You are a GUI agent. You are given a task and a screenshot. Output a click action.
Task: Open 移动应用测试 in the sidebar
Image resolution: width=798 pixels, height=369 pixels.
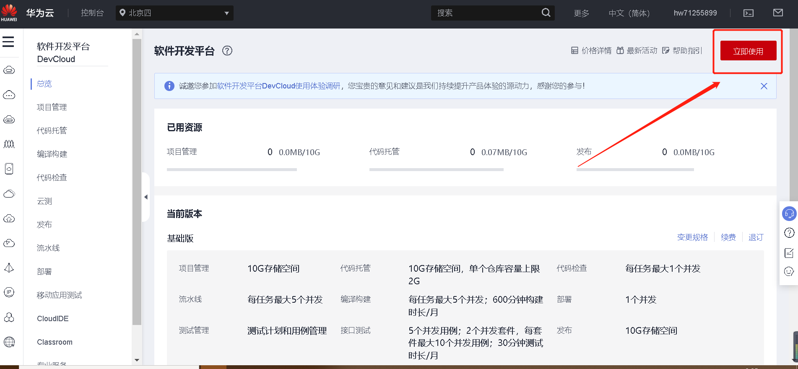click(60, 295)
